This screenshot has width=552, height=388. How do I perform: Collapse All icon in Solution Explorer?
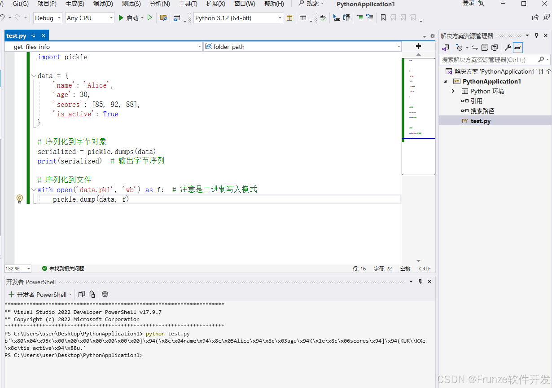click(485, 48)
